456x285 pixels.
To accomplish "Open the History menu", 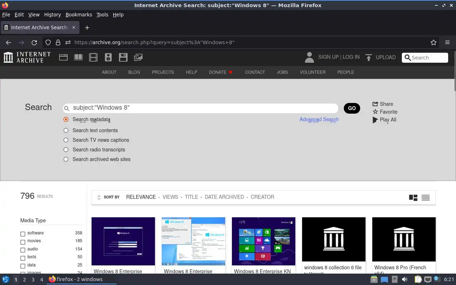I will tap(52, 15).
